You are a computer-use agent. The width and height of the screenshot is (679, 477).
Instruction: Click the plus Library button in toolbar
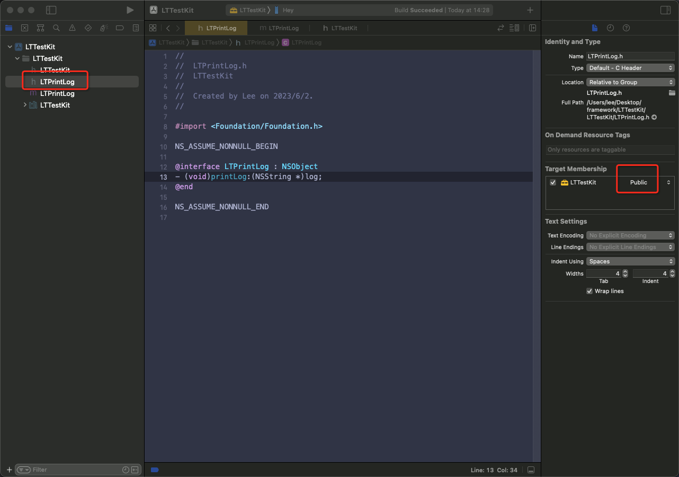(530, 10)
